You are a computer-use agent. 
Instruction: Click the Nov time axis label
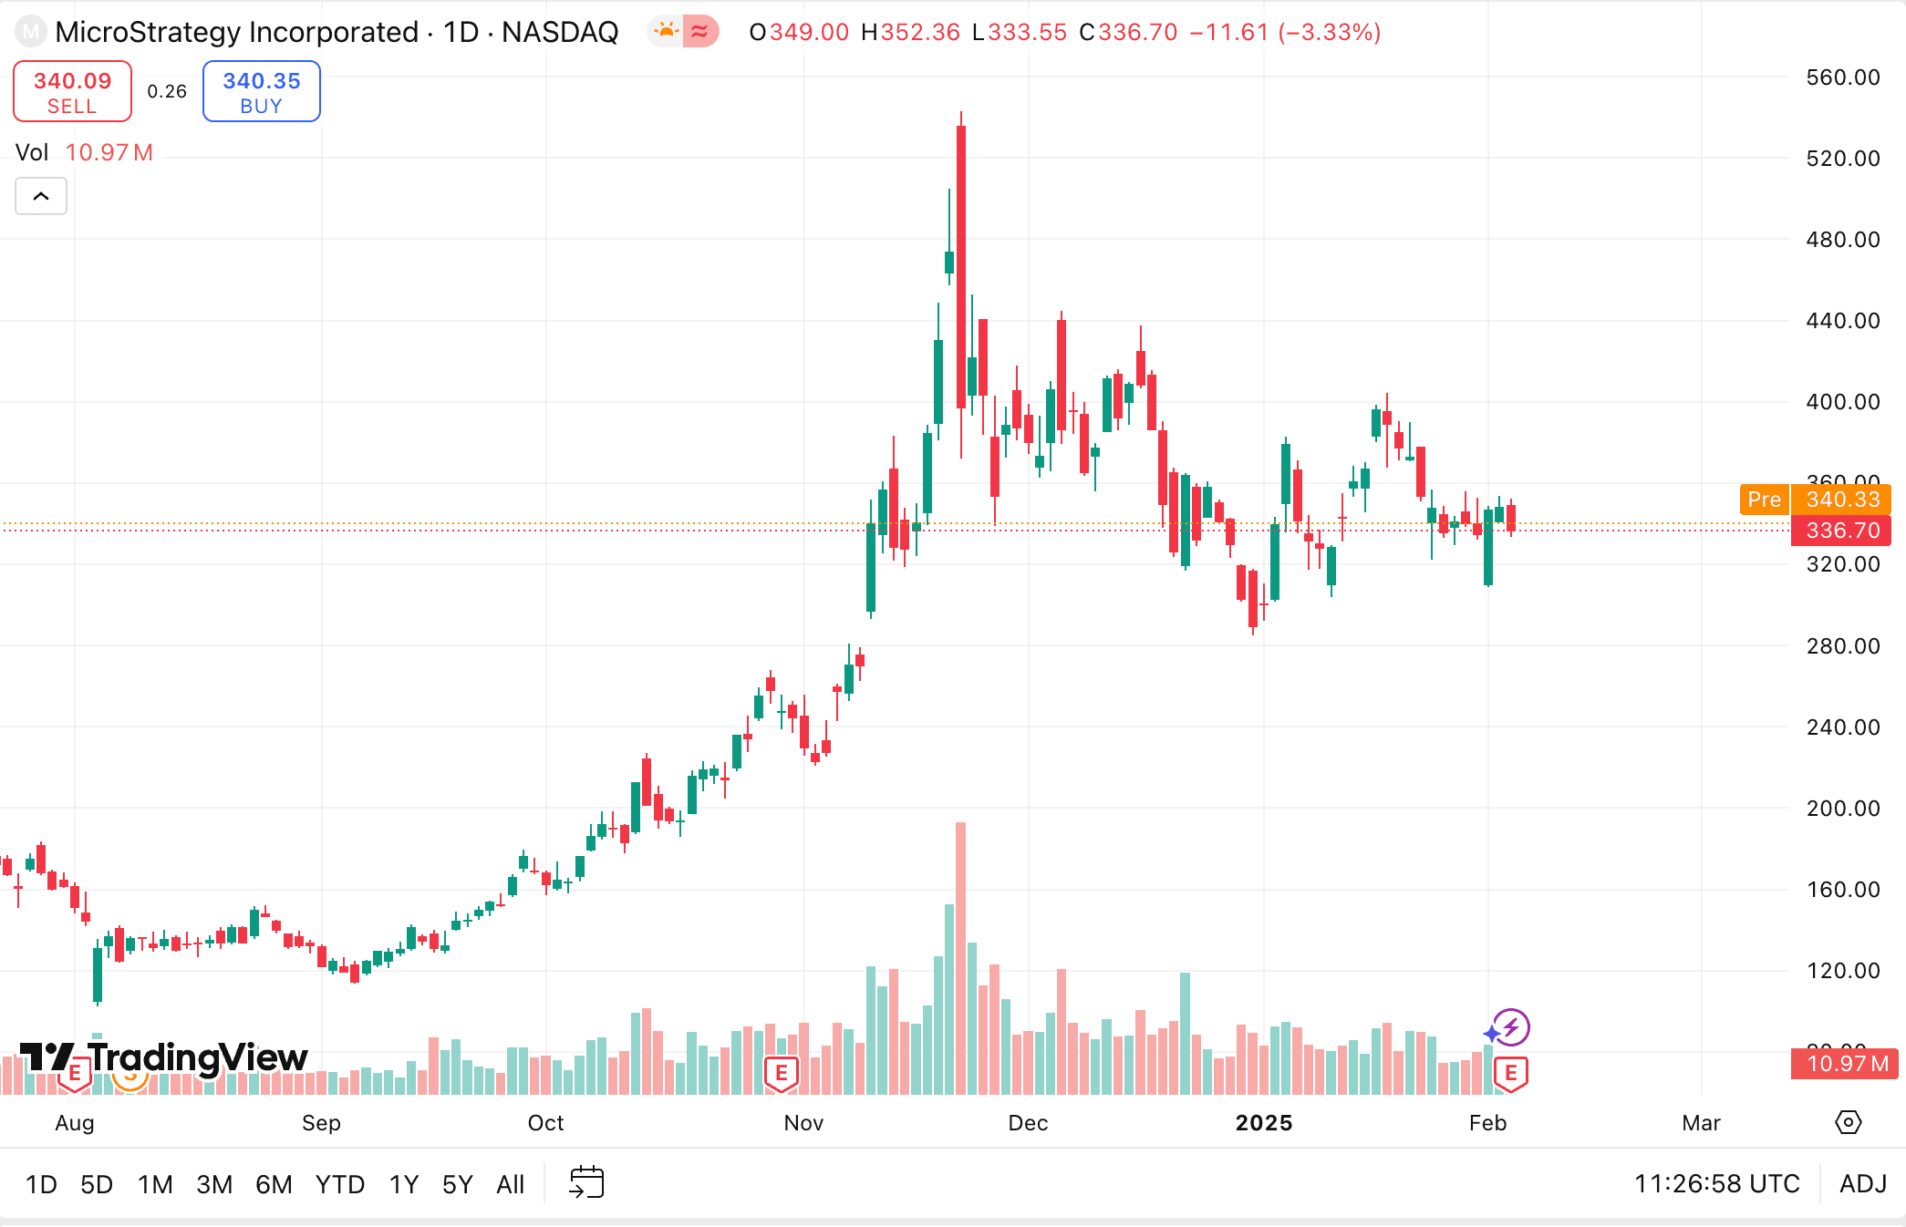tap(803, 1123)
